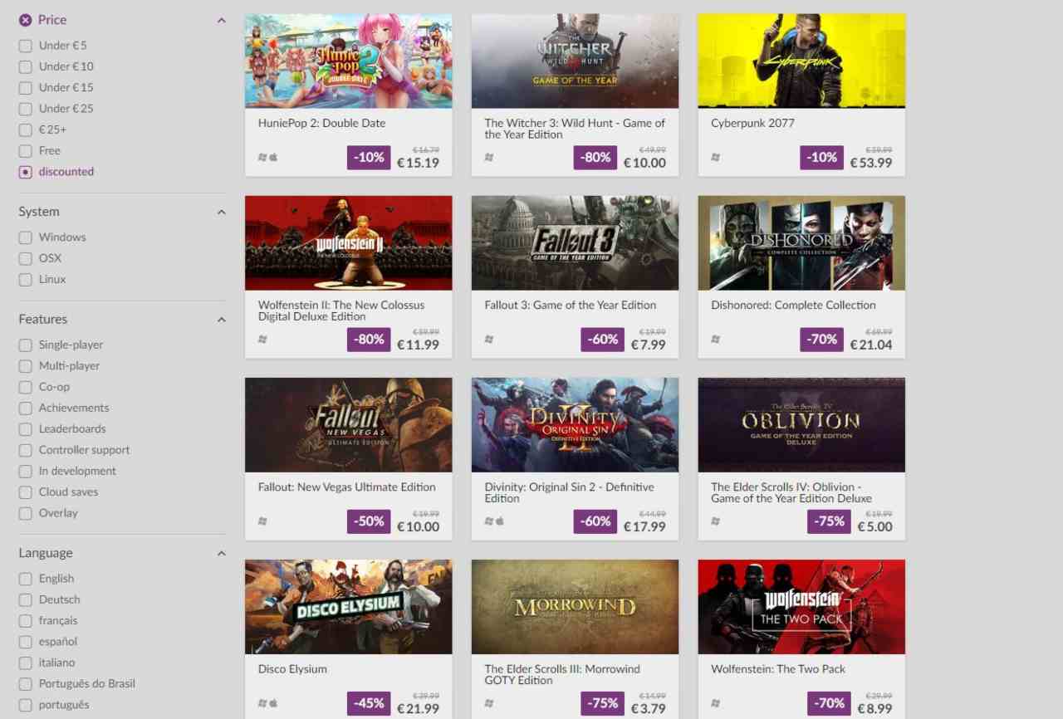Click Windows icon under Cyberpunk 2077

[x=716, y=157]
